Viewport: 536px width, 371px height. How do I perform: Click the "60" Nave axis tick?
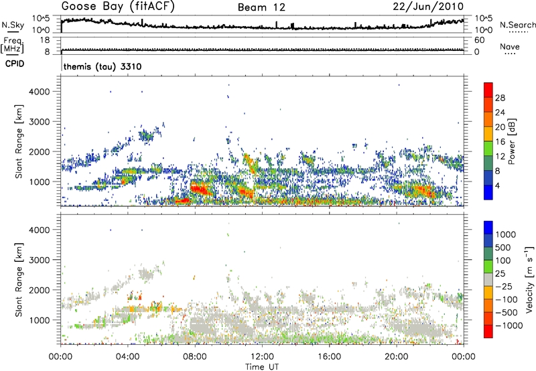pyautogui.click(x=480, y=40)
